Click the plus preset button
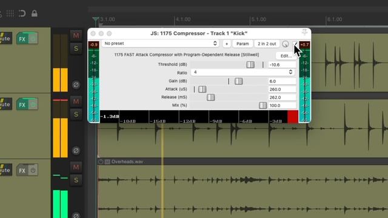388x218 pixels. 227,44
